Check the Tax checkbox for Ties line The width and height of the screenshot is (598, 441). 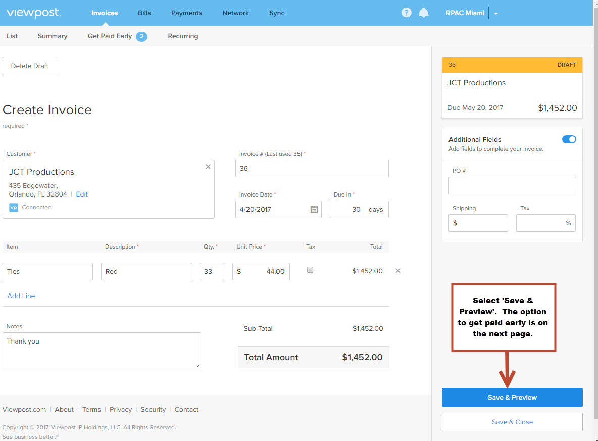click(x=310, y=270)
